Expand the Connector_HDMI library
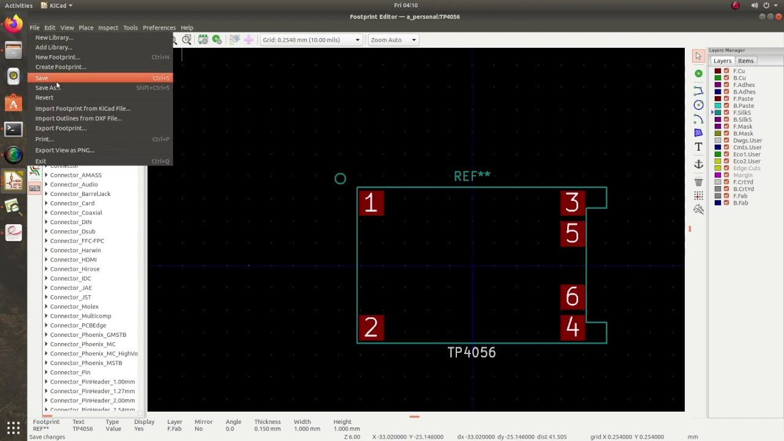Viewport: 784px width, 441px height. pos(46,260)
